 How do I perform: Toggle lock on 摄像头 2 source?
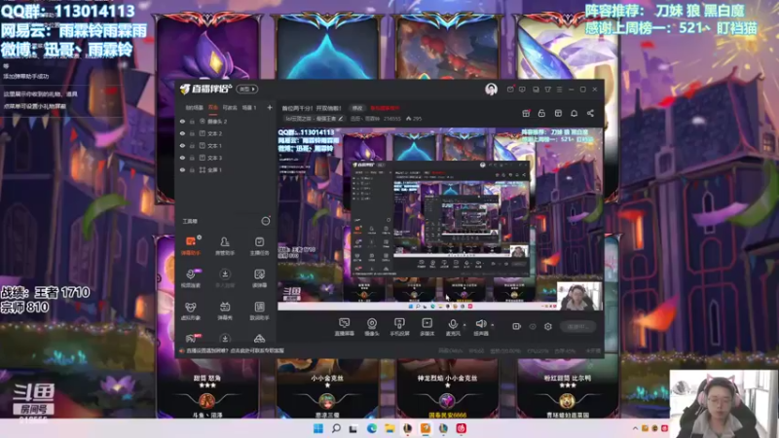point(192,121)
